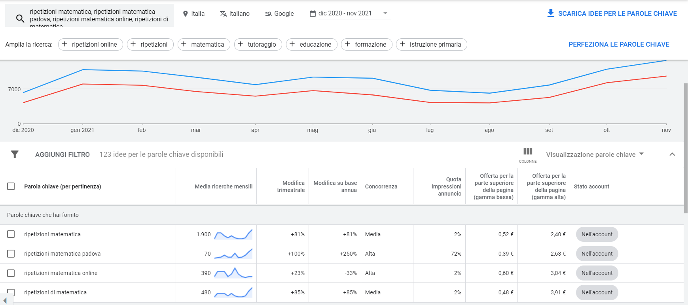
Task: Open Visualizzazione parole chiave dropdown
Action: (595, 154)
